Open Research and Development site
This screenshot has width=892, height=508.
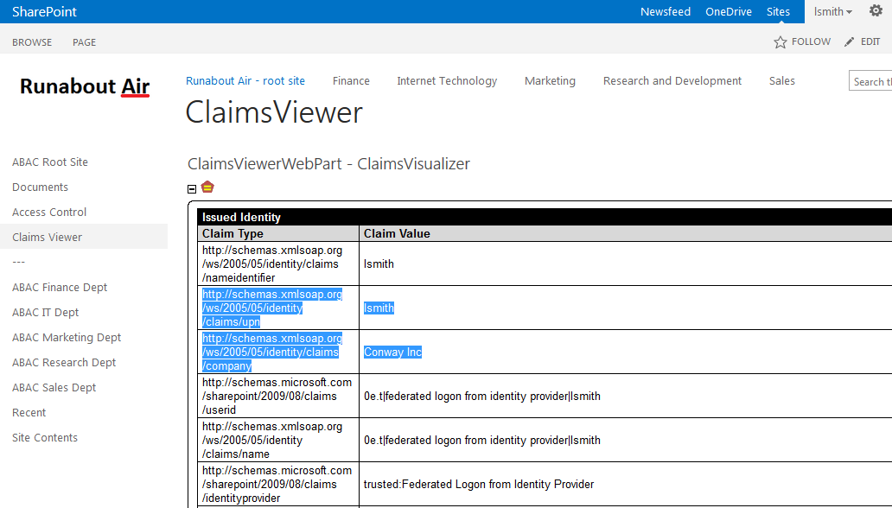click(672, 81)
